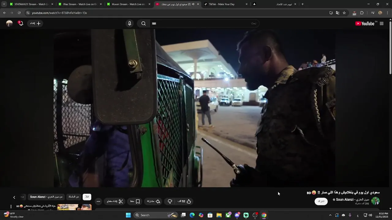This screenshot has height=220, width=392.
Task: Open the tab search dropdown arrow
Action: pyautogui.click(x=4, y=4)
